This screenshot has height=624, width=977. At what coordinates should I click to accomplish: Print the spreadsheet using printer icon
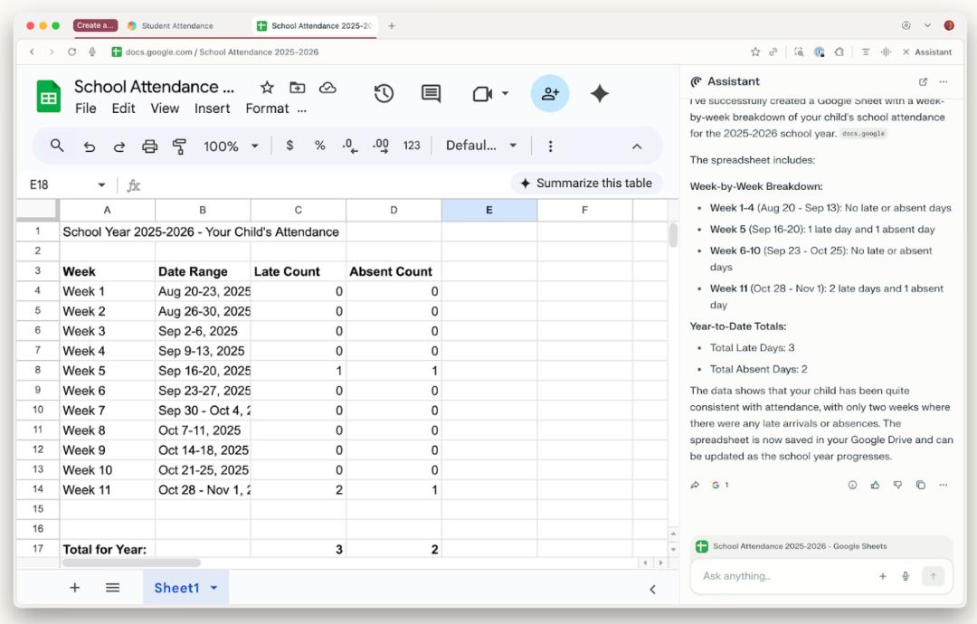click(x=149, y=146)
